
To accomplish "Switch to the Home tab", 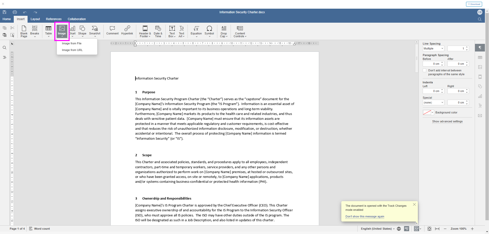I will [x=7, y=19].
